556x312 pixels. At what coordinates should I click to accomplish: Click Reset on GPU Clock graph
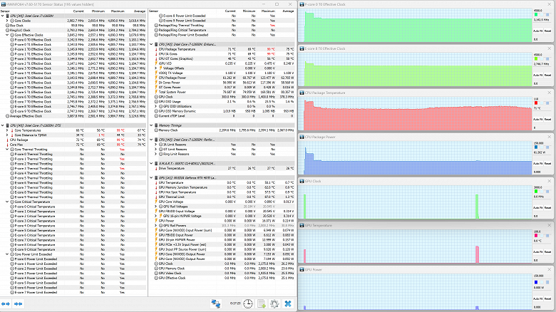coord(548,208)
